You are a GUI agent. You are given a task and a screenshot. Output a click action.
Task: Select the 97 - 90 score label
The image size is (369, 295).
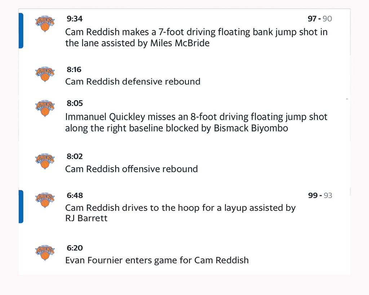[x=320, y=19]
